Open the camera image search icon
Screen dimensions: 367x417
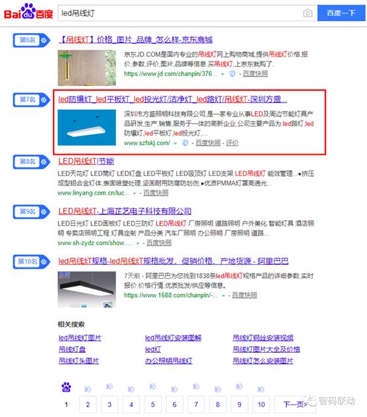307,13
